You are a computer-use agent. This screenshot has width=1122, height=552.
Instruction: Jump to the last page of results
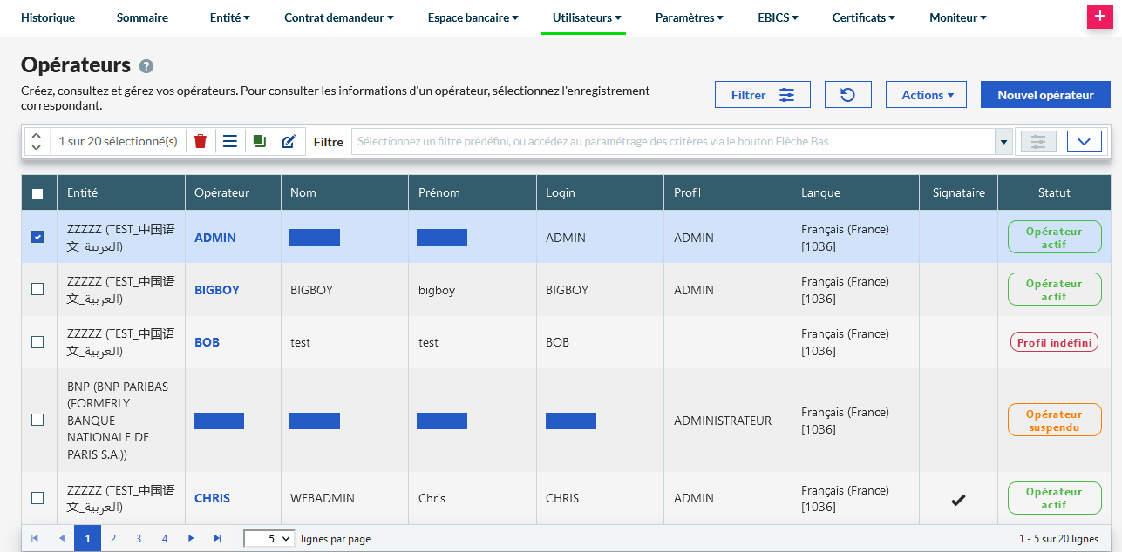pyautogui.click(x=217, y=539)
